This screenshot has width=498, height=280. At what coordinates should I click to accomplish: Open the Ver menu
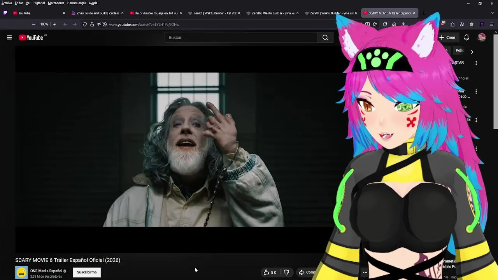(28, 3)
